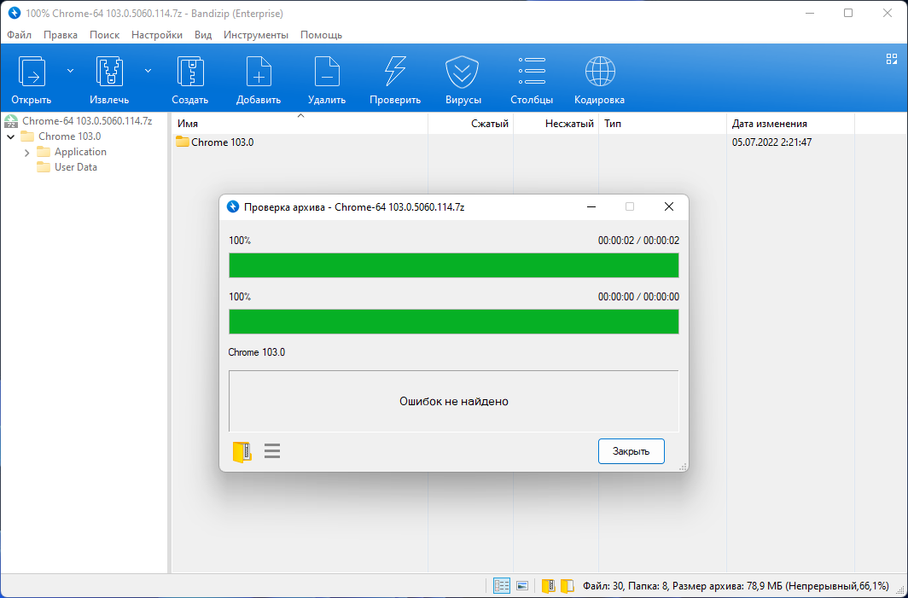The width and height of the screenshot is (908, 598).
Task: Click the Столбцы columns icon
Action: (x=532, y=72)
